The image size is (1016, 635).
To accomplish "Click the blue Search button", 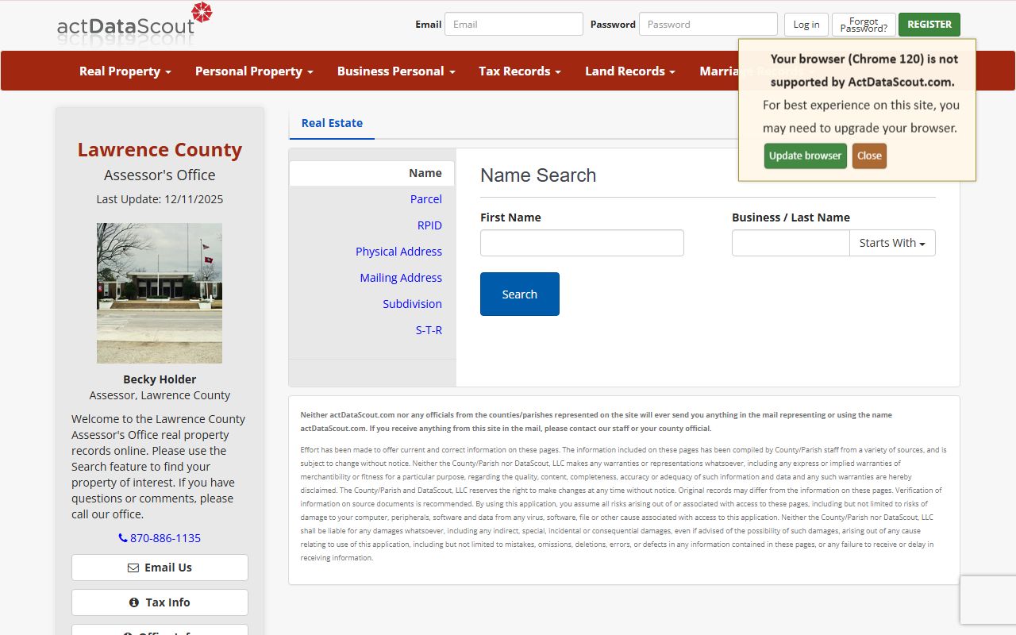I will pos(520,294).
